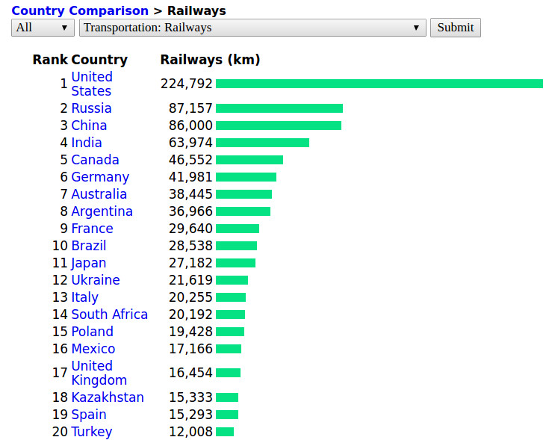Open the 'All' region dropdown
The width and height of the screenshot is (549, 440).
pos(43,28)
